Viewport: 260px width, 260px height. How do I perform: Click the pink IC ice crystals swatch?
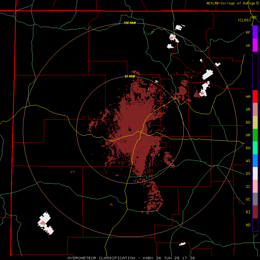point(255,186)
